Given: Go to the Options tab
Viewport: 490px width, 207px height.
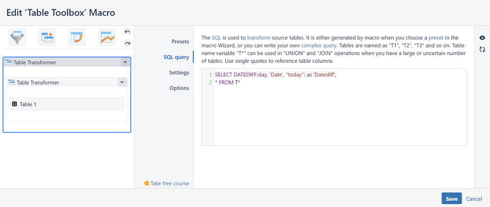Looking at the screenshot, I should click(179, 88).
